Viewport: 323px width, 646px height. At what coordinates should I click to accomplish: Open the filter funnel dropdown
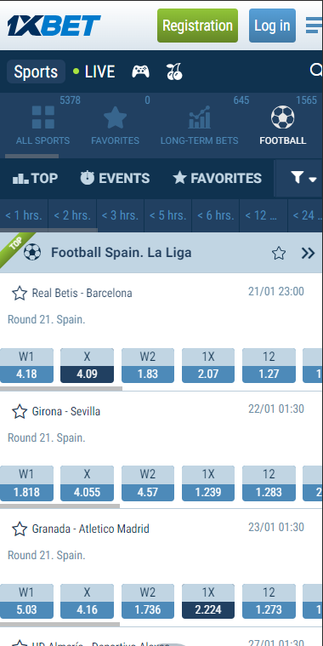tap(303, 178)
